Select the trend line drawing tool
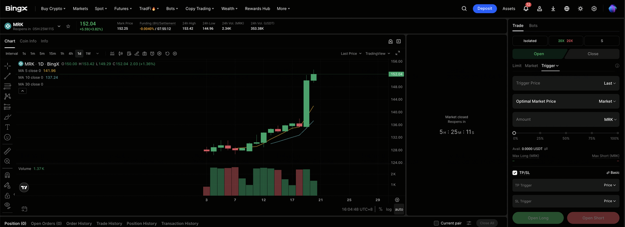This screenshot has width=625, height=227. tap(7, 76)
